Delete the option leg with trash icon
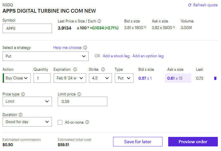The width and height of the screenshot is (221, 151). coord(215,78)
